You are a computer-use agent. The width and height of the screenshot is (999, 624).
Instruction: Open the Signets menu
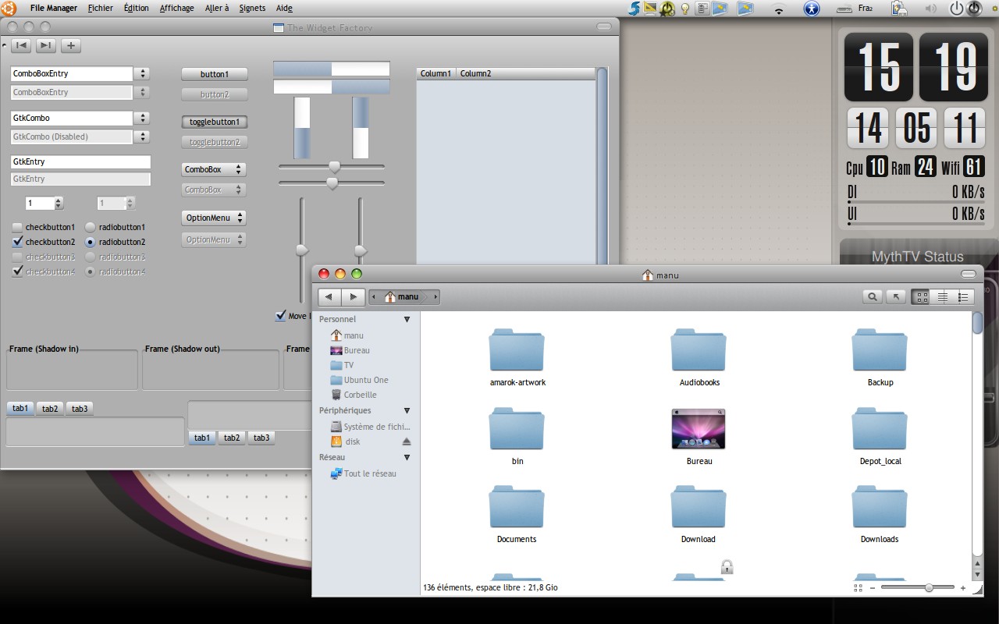coord(252,8)
